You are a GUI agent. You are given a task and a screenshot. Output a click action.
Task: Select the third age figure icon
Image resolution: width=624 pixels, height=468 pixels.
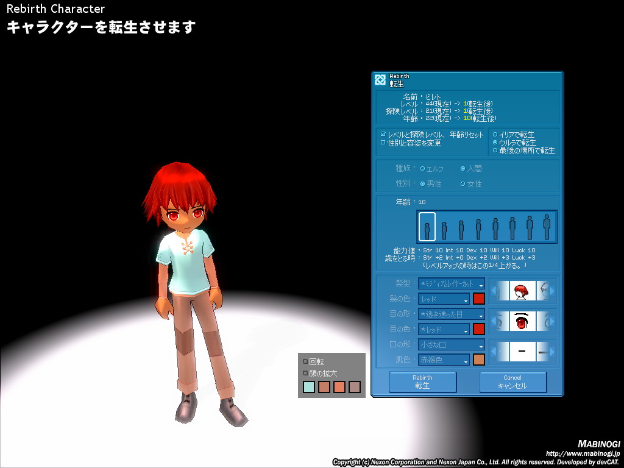pyautogui.click(x=461, y=230)
